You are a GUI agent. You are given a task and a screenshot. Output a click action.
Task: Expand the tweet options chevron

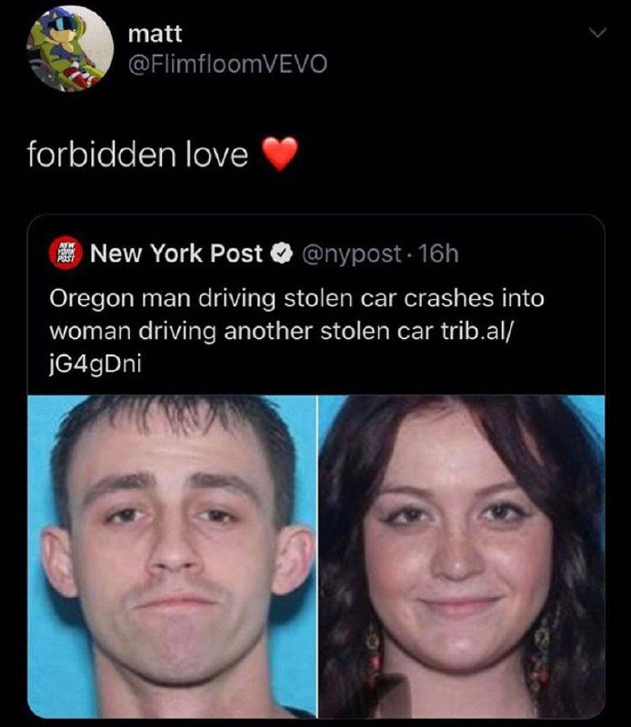point(597,33)
